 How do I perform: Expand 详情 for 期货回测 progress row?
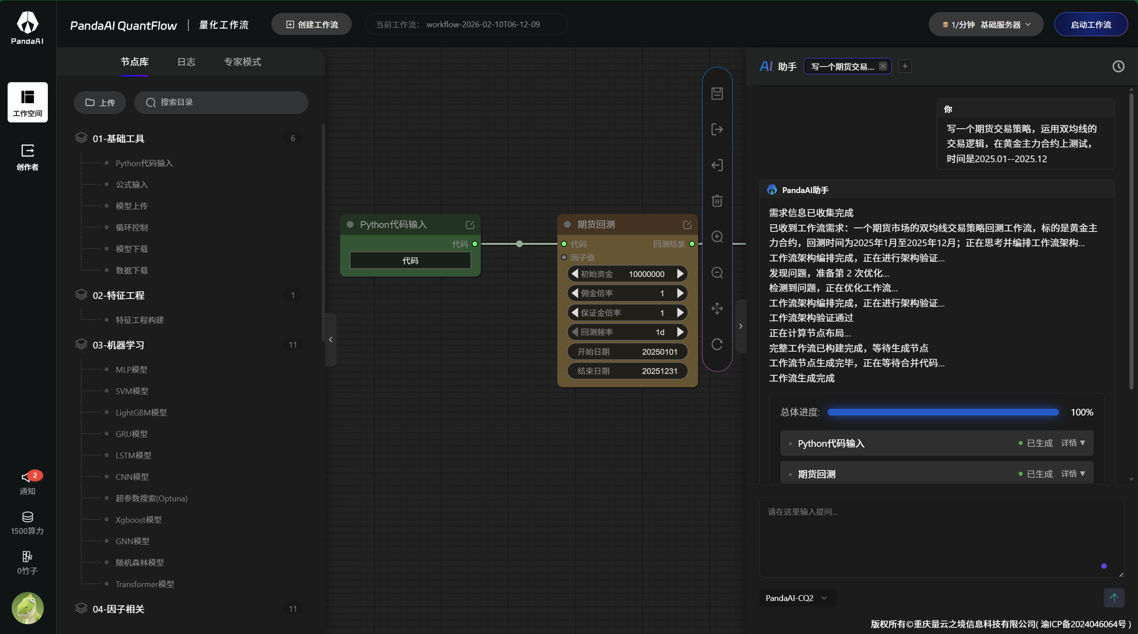tap(1073, 474)
